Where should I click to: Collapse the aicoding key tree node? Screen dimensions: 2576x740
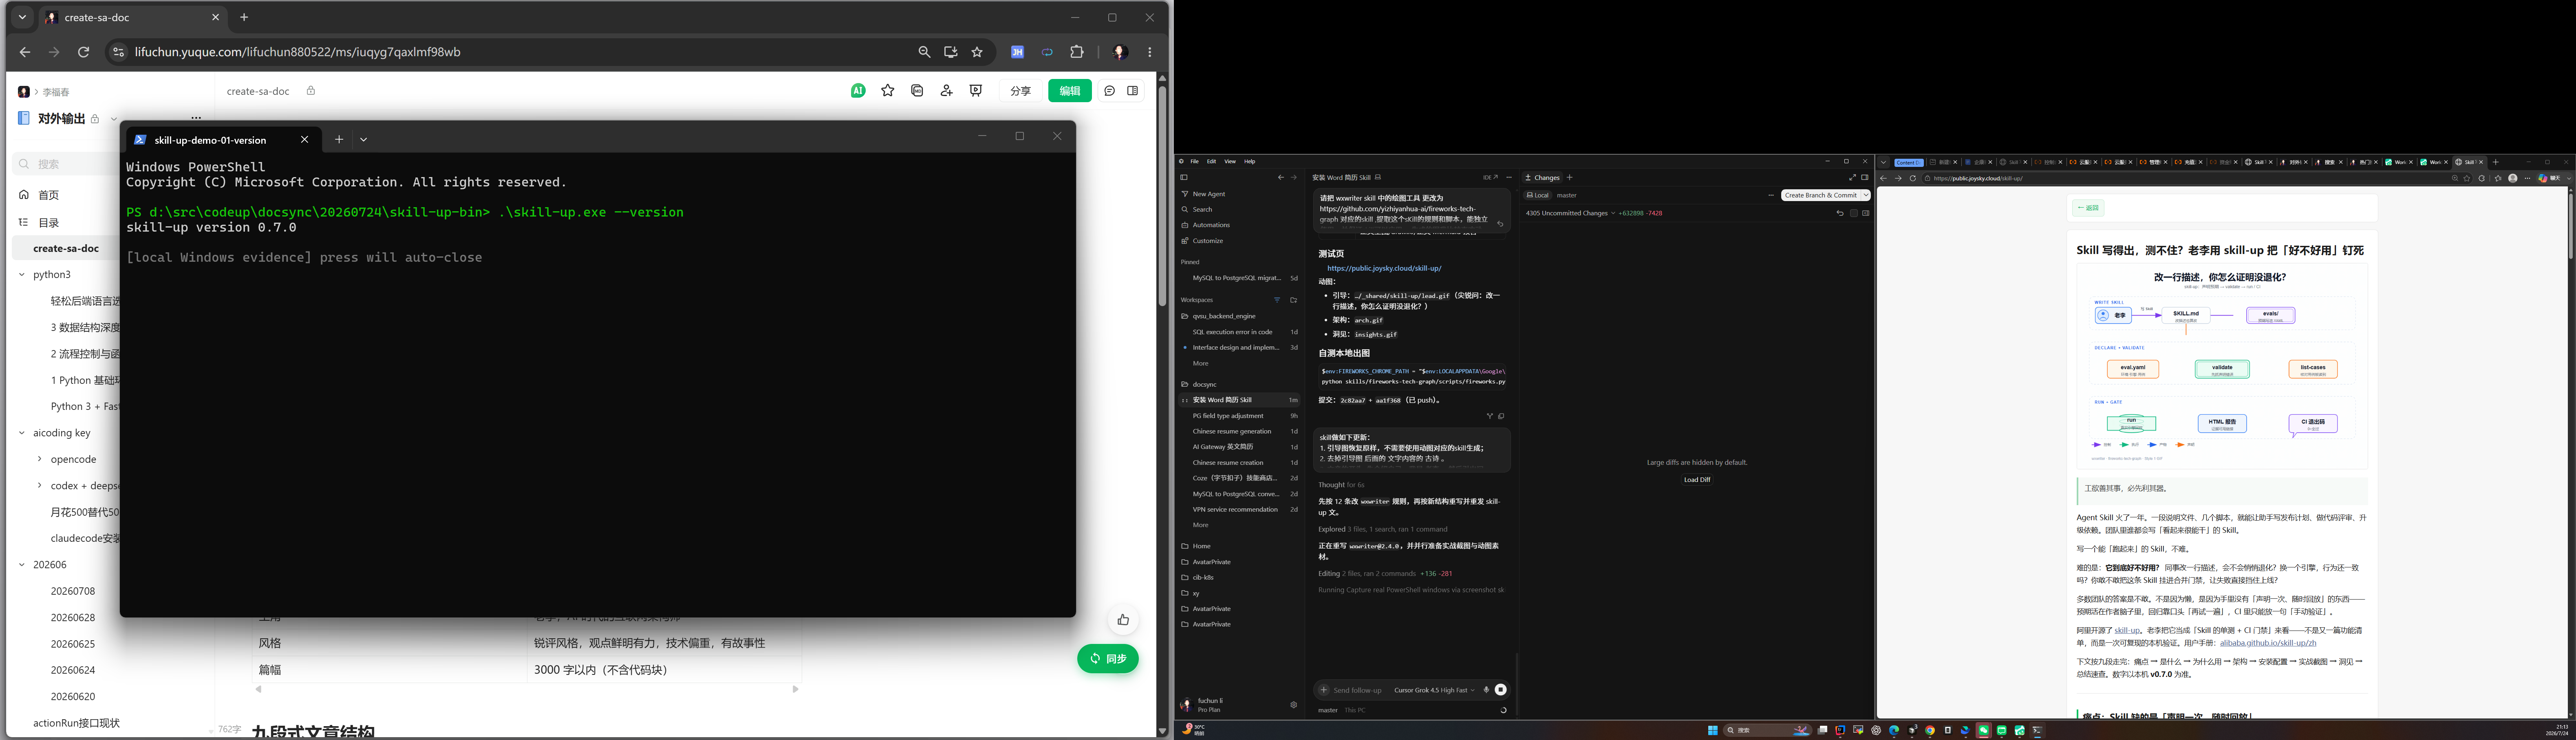click(x=21, y=433)
